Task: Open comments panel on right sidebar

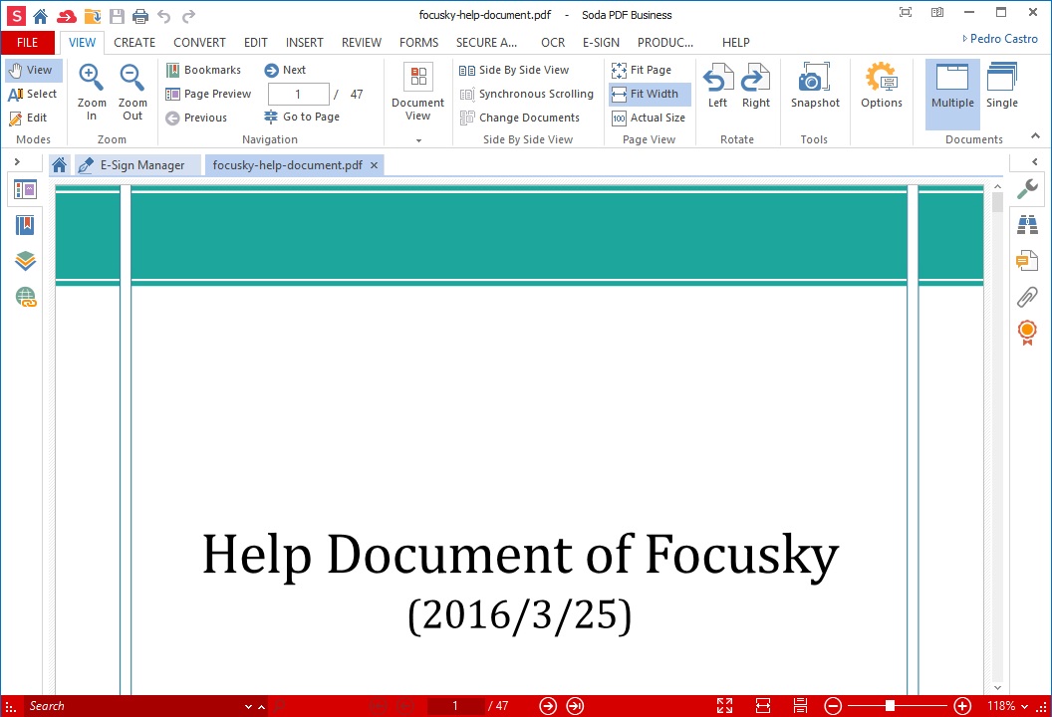Action: (x=1027, y=260)
